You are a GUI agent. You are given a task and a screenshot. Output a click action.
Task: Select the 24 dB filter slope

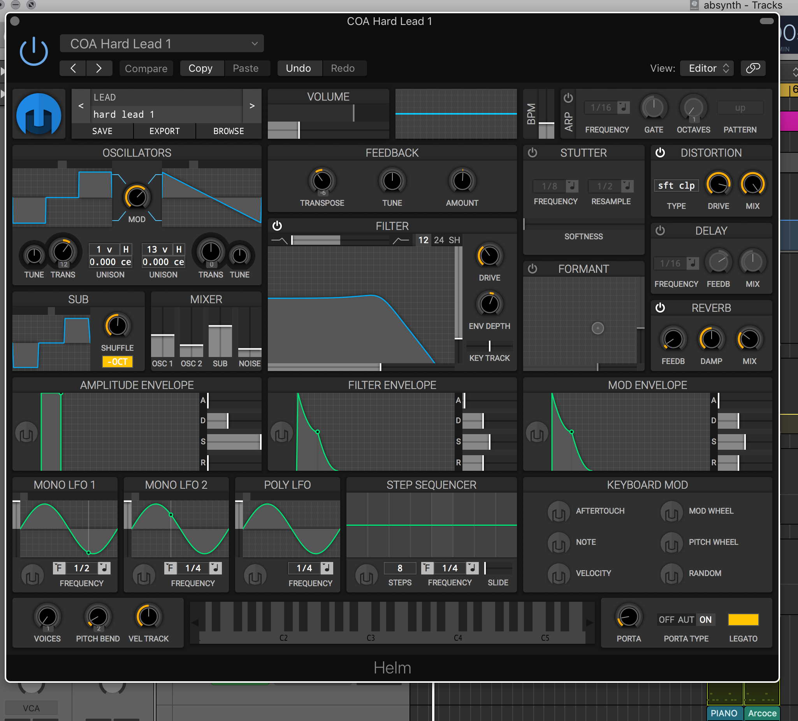point(439,240)
